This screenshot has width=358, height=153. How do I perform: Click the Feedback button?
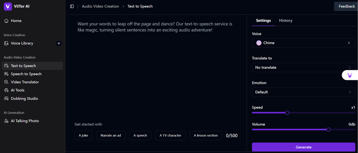(347, 6)
